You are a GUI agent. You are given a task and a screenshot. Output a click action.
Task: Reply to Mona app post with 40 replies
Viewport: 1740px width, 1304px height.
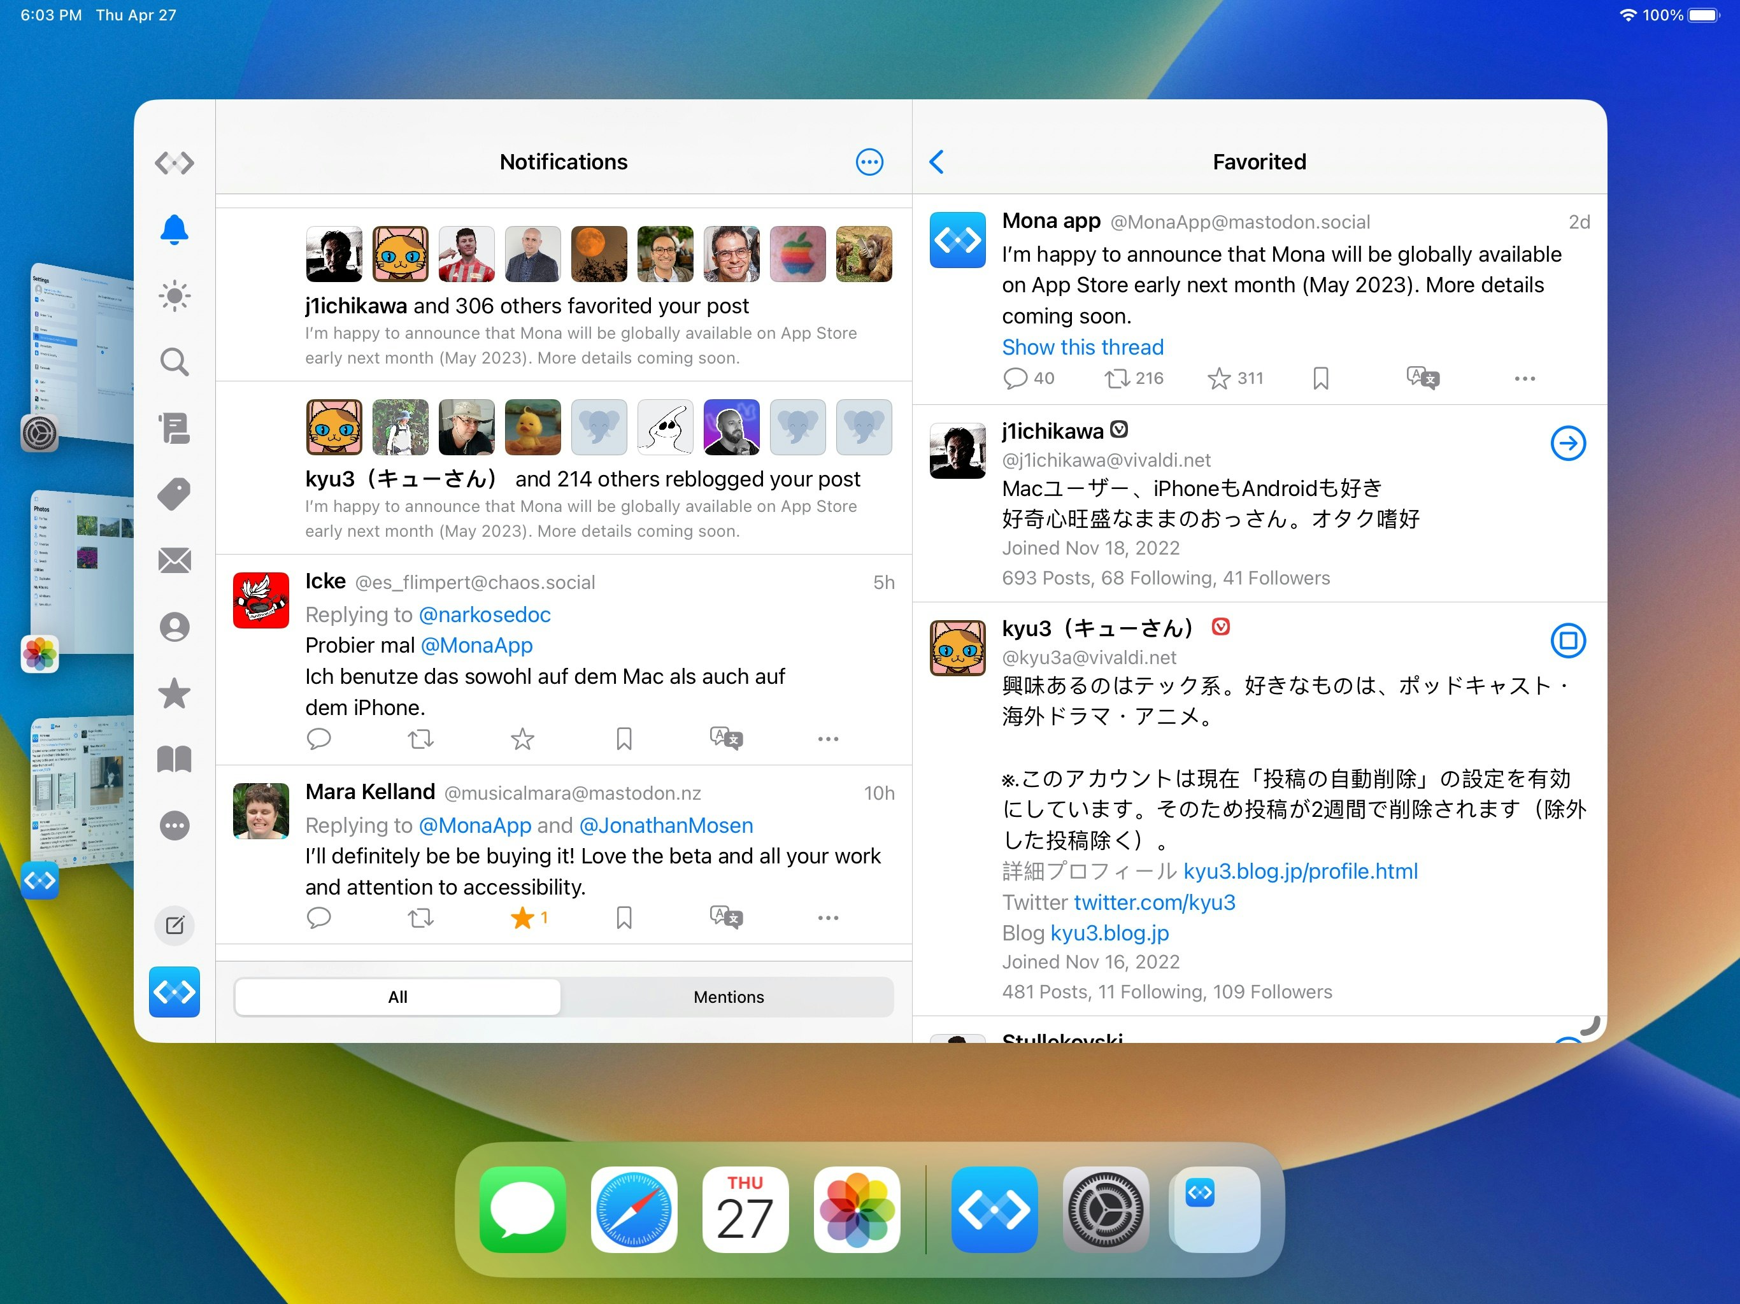pos(1028,378)
